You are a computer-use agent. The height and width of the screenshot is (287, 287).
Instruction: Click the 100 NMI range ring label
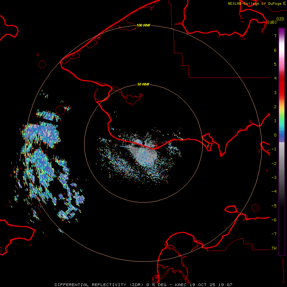point(143,25)
